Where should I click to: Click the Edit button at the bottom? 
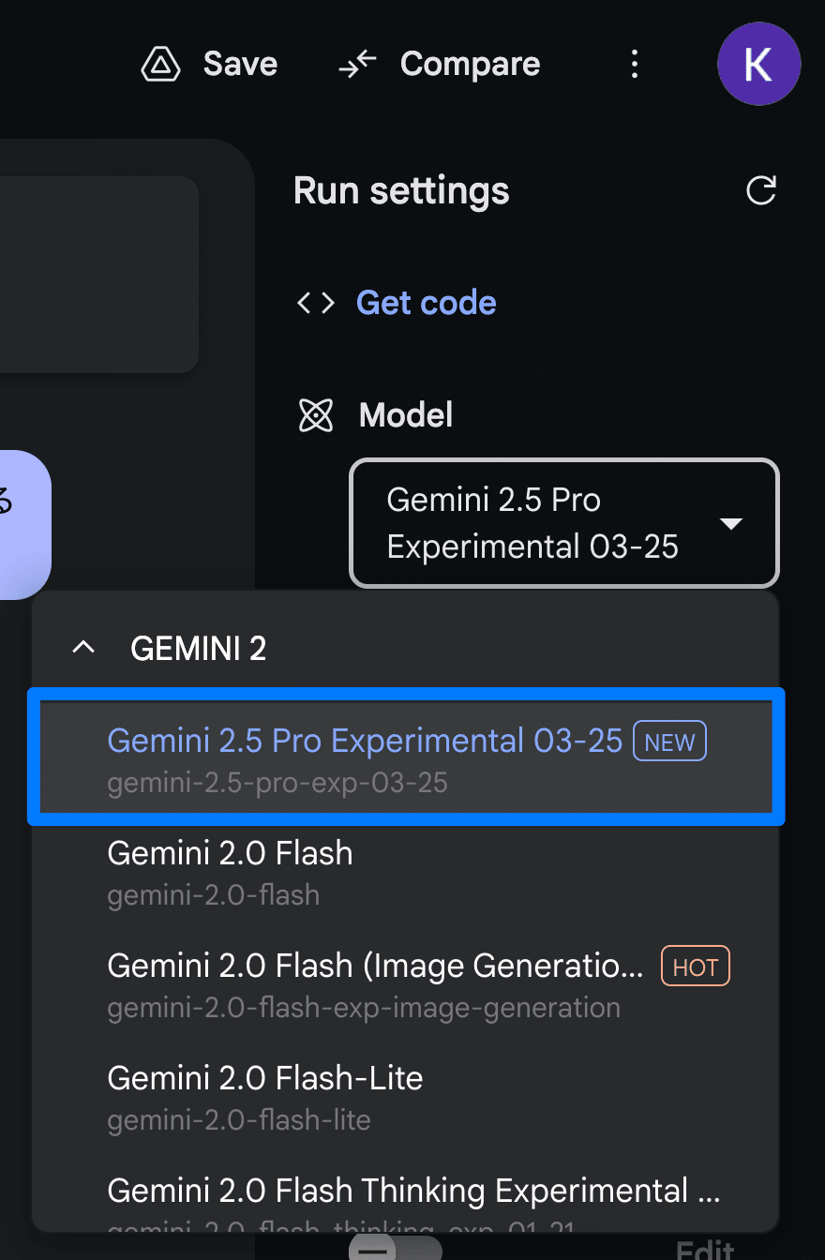(704, 1250)
